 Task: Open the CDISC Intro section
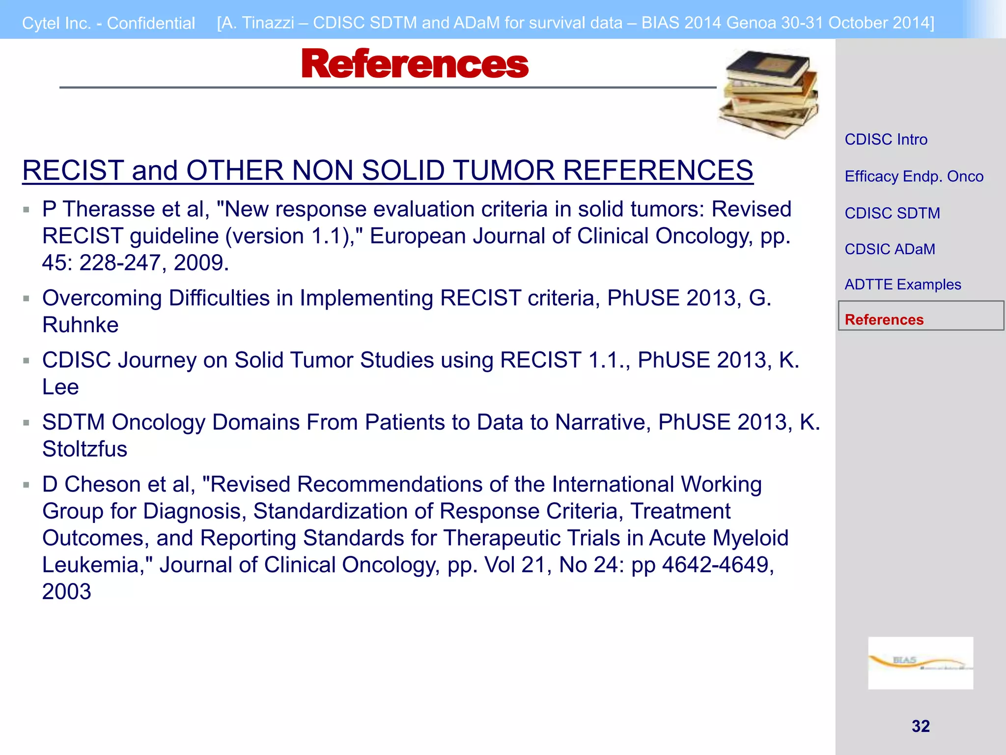point(886,140)
